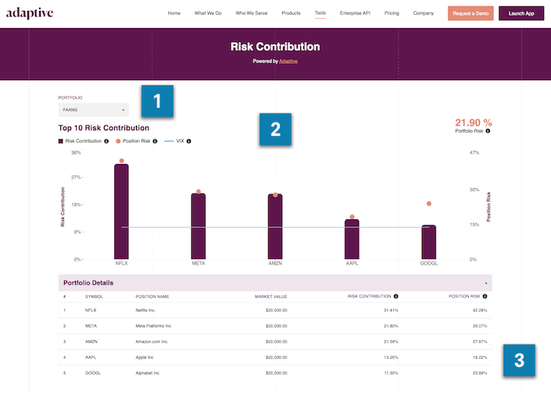Toggle Position Risk legend dot
This screenshot has width=551, height=409.
pos(118,141)
